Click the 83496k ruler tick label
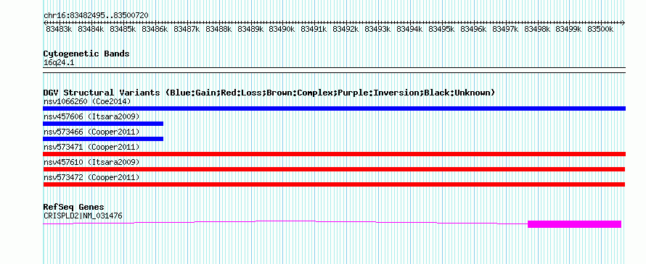Image resolution: width=646 pixels, height=264 pixels. [x=473, y=30]
